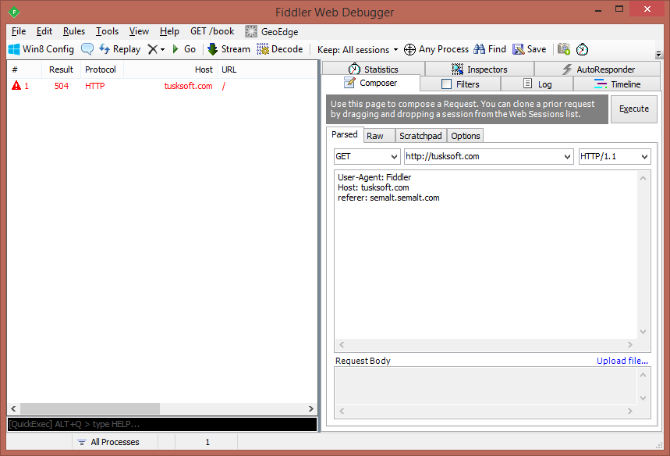This screenshot has height=456, width=670.
Task: Open the View menu
Action: click(x=139, y=31)
